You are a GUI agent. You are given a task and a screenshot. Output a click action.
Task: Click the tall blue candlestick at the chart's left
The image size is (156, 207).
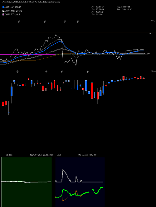(12, 91)
